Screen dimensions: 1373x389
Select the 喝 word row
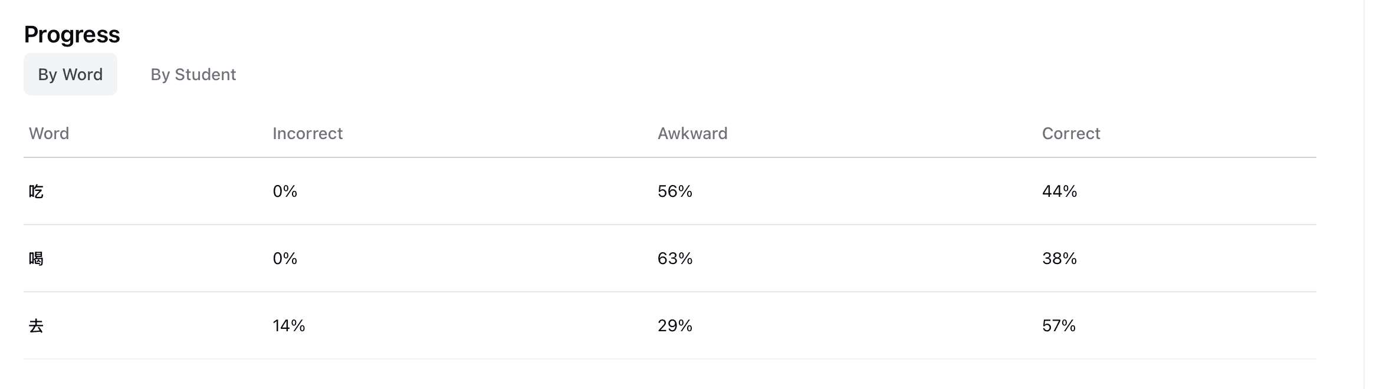(36, 259)
